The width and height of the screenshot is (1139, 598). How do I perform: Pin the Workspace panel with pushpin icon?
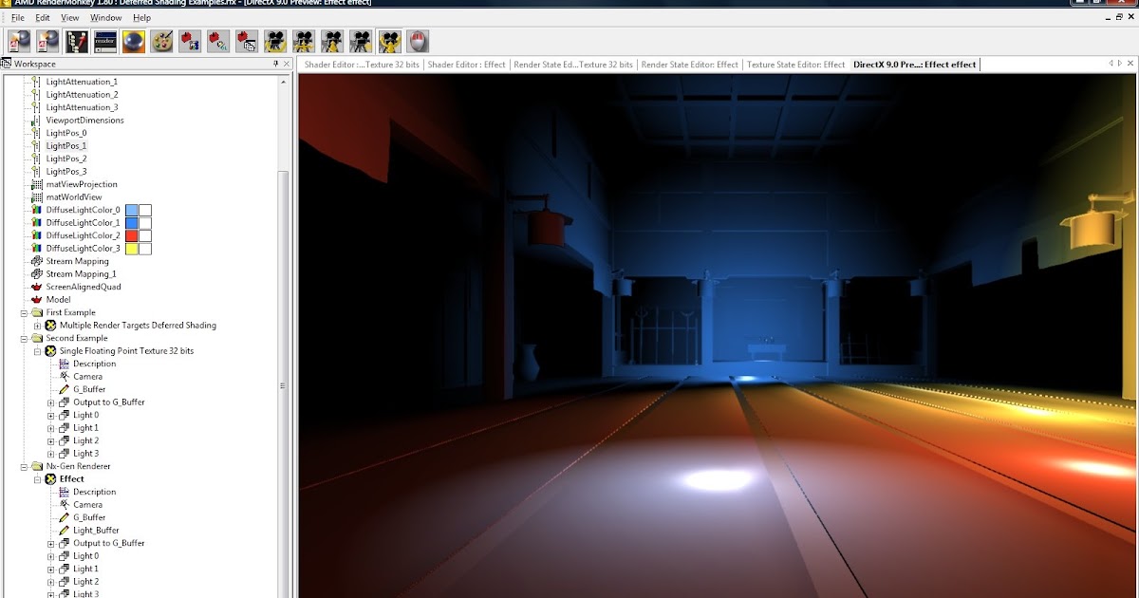[x=275, y=64]
